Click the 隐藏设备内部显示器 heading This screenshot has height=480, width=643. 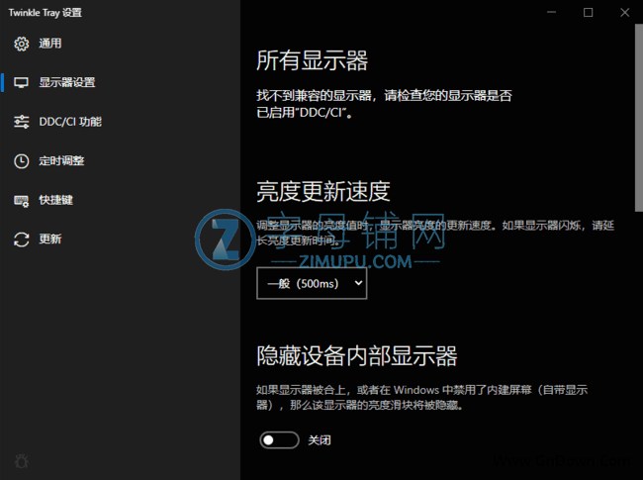(357, 355)
